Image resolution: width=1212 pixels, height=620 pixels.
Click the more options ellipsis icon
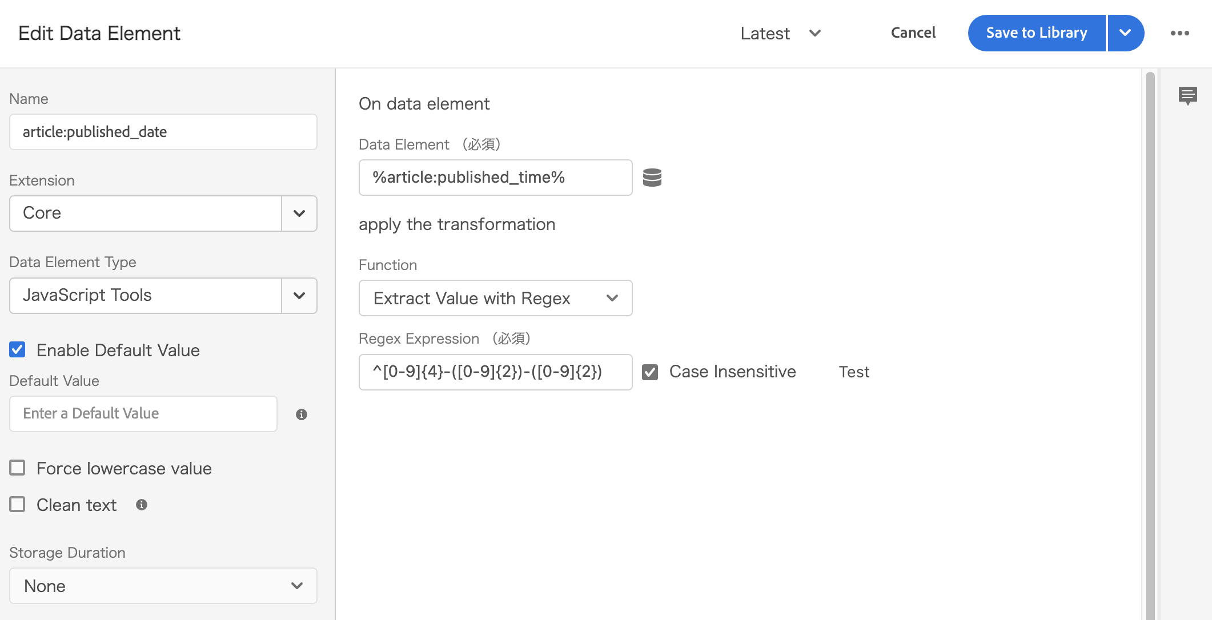coord(1179,33)
